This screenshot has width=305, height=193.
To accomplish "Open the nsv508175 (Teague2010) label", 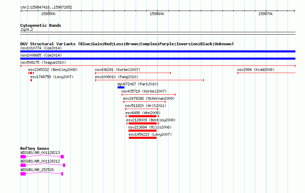I will (43, 62).
